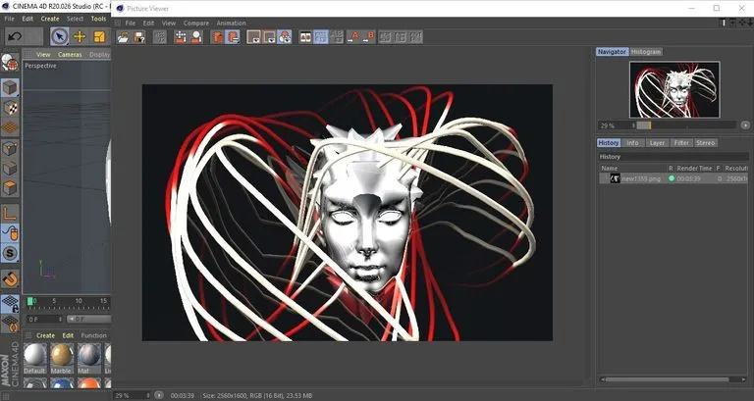Click the Open image icon in Picture Viewer

tap(123, 37)
